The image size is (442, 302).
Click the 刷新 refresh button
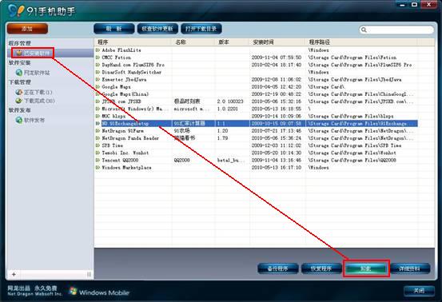pyautogui.click(x=113, y=29)
